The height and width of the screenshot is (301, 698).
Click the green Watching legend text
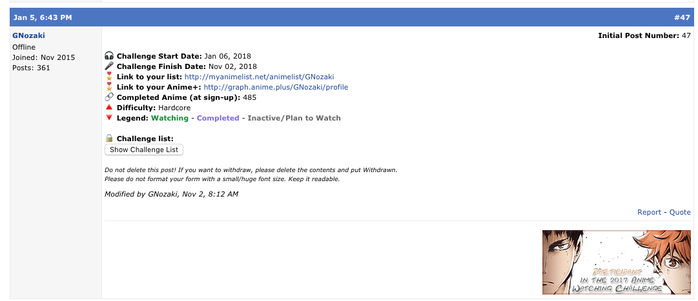click(170, 118)
